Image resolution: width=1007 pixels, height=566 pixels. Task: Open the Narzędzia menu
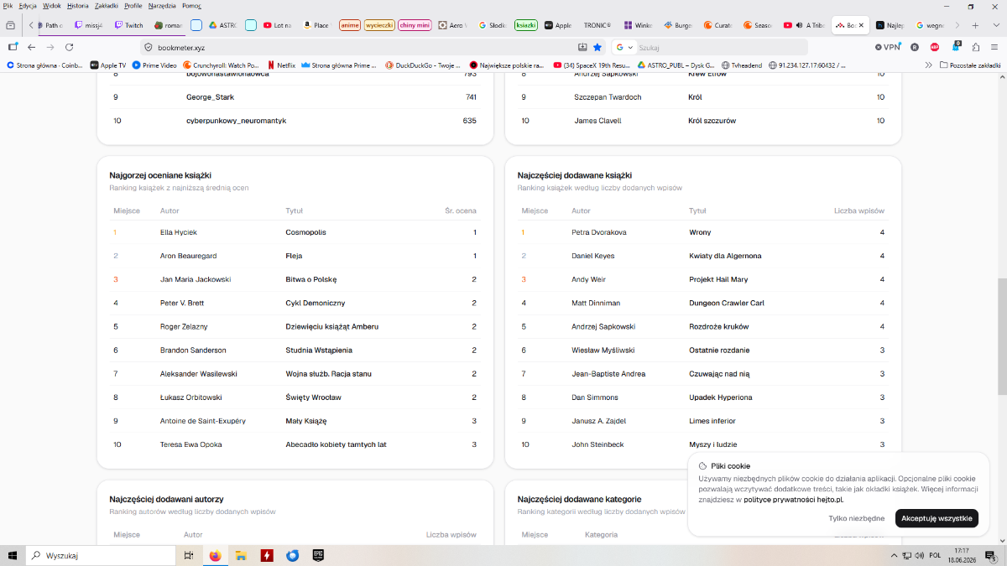tap(162, 5)
